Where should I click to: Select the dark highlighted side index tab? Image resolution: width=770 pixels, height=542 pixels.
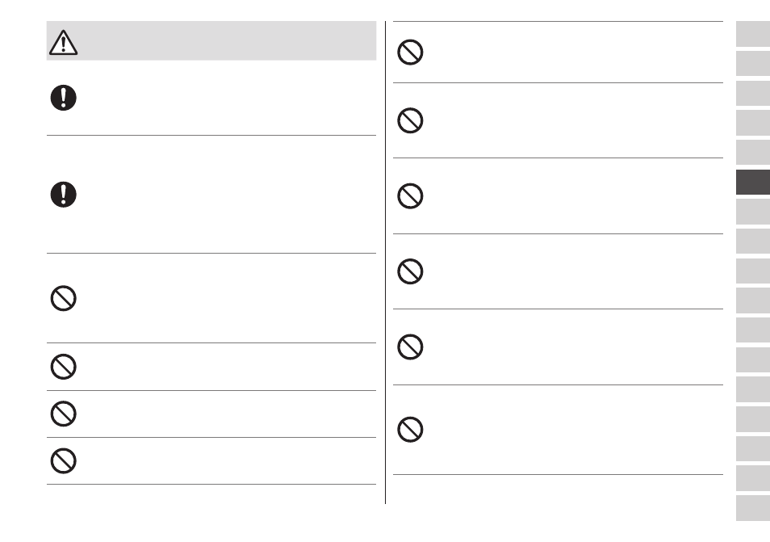753,183
